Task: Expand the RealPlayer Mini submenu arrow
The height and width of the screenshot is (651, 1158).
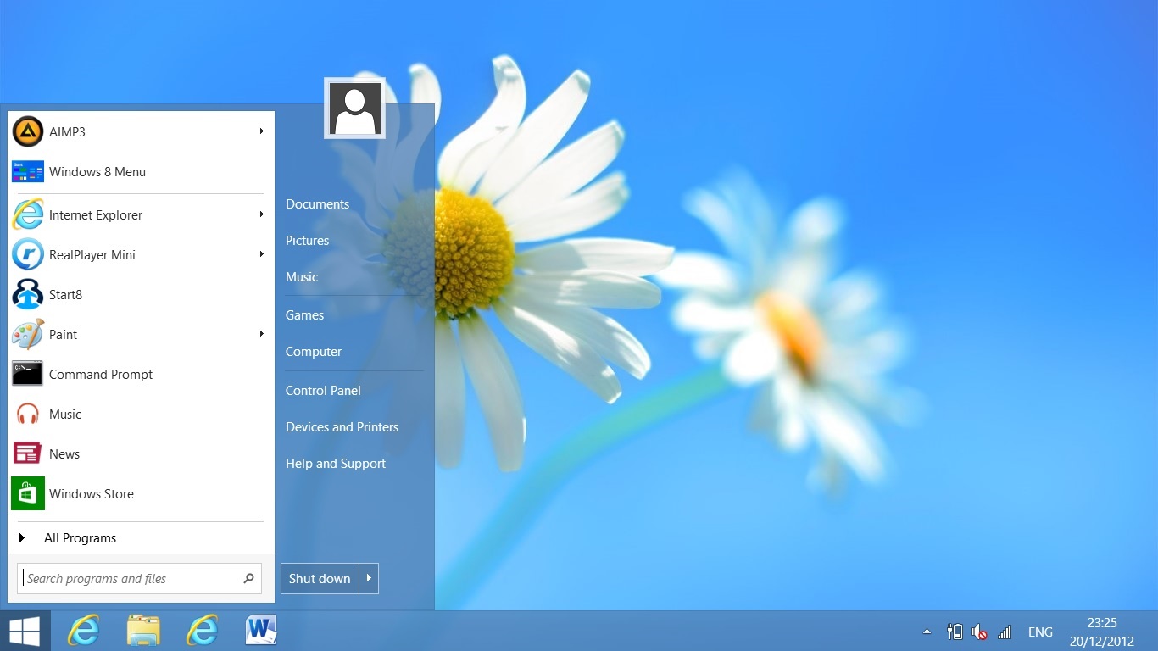Action: (x=262, y=254)
